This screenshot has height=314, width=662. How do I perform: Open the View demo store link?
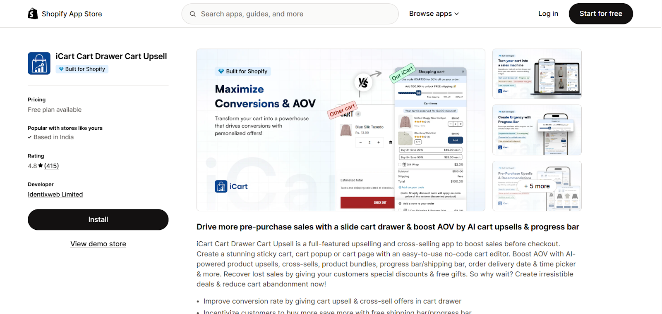coord(98,244)
